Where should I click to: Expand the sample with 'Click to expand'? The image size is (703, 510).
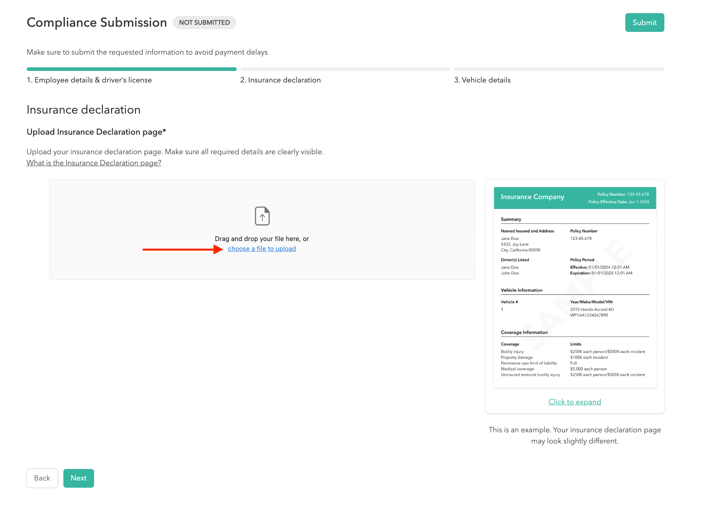tap(575, 402)
